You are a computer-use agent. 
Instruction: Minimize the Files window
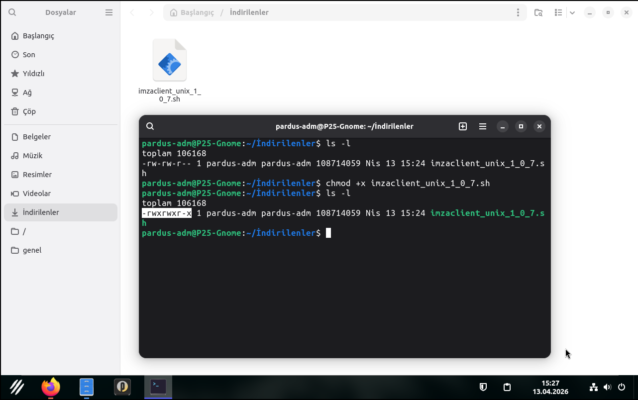(590, 12)
